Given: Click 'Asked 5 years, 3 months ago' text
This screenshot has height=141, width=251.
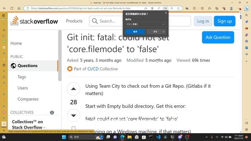Looking at the screenshot, I should 94,60.
